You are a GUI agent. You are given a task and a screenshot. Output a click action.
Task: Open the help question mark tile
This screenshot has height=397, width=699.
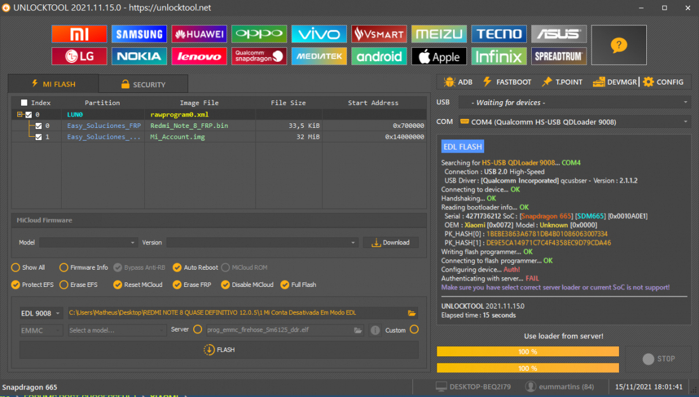point(619,45)
